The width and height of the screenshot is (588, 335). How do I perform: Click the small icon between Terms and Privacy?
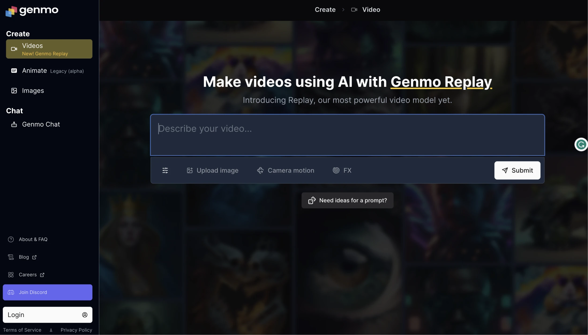(x=51, y=330)
